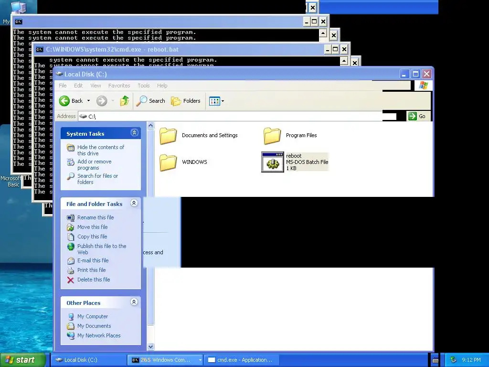This screenshot has height=367, width=489.
Task: Click the cmd icon in rearmost console title
Action: click(19, 22)
